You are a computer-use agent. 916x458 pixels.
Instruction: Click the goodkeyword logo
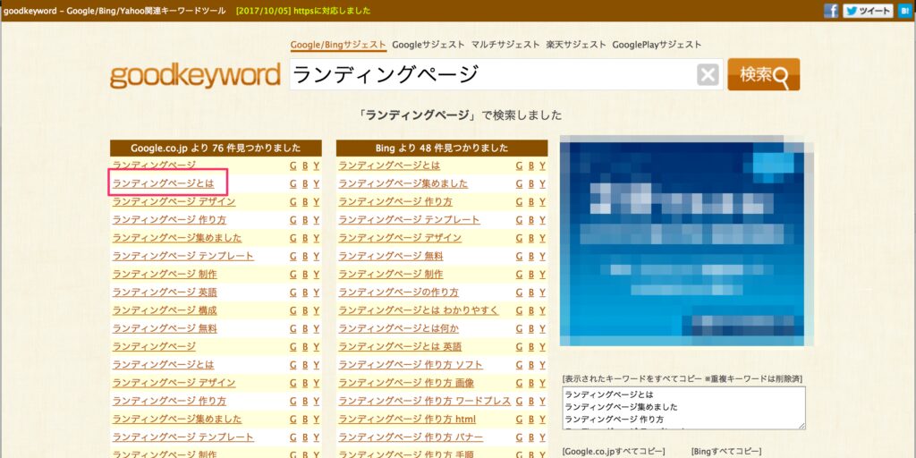point(195,76)
